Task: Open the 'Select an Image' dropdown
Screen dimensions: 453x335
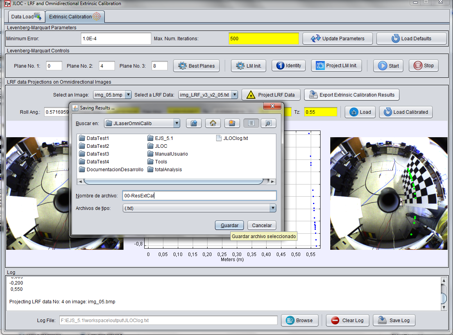Action: (128, 95)
